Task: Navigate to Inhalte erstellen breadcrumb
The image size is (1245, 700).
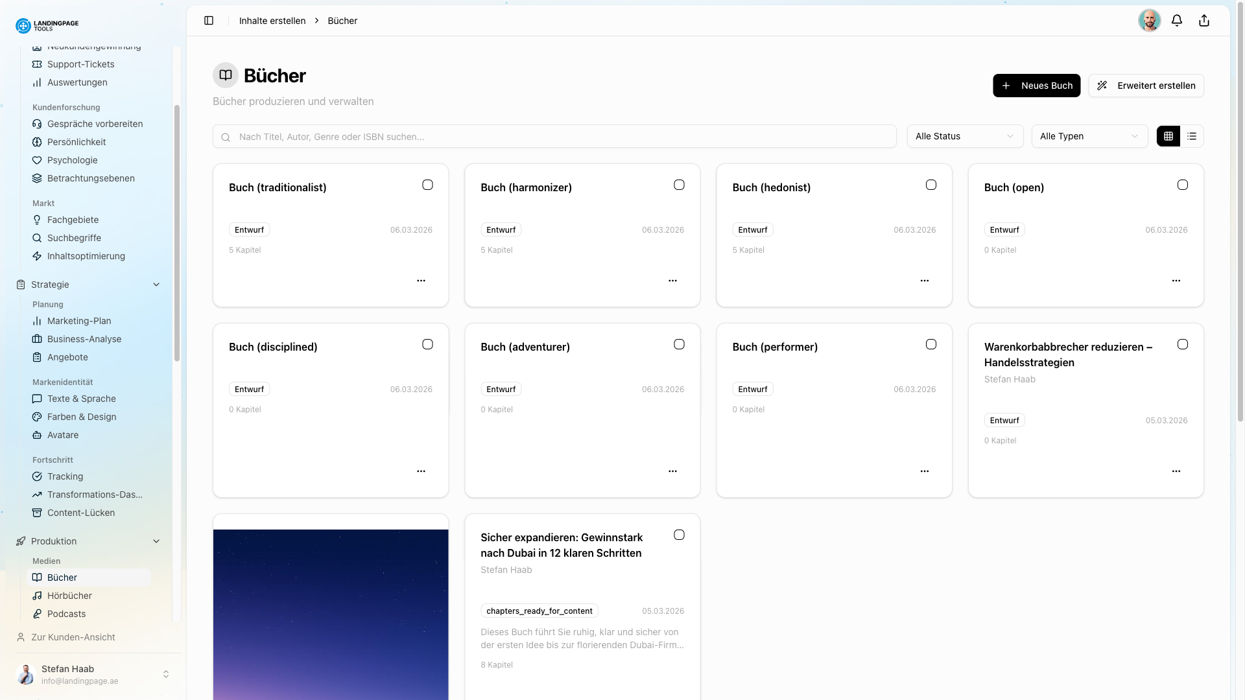Action: tap(272, 20)
